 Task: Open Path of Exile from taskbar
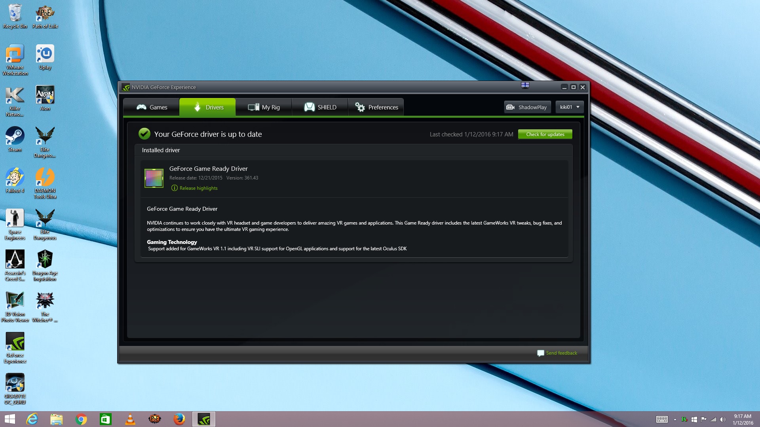155,419
